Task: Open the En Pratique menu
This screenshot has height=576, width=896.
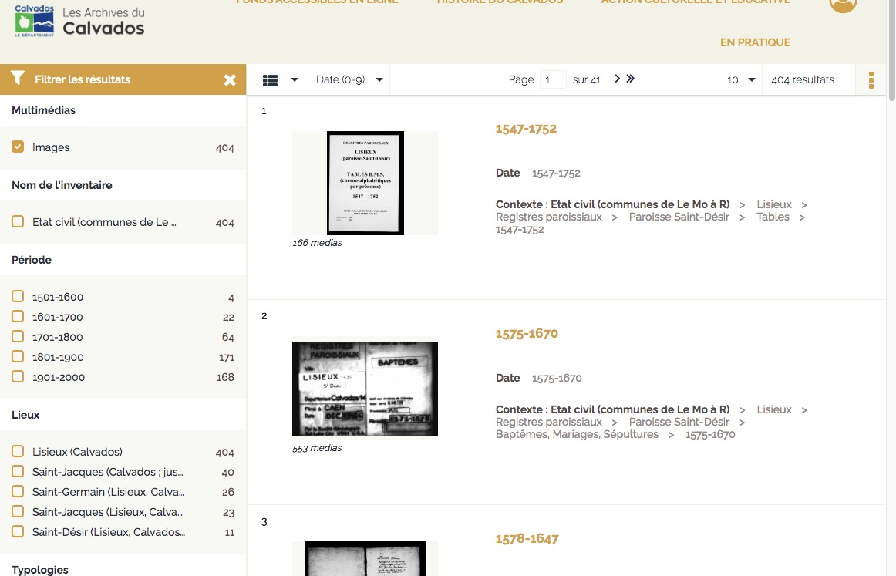Action: pyautogui.click(x=755, y=42)
